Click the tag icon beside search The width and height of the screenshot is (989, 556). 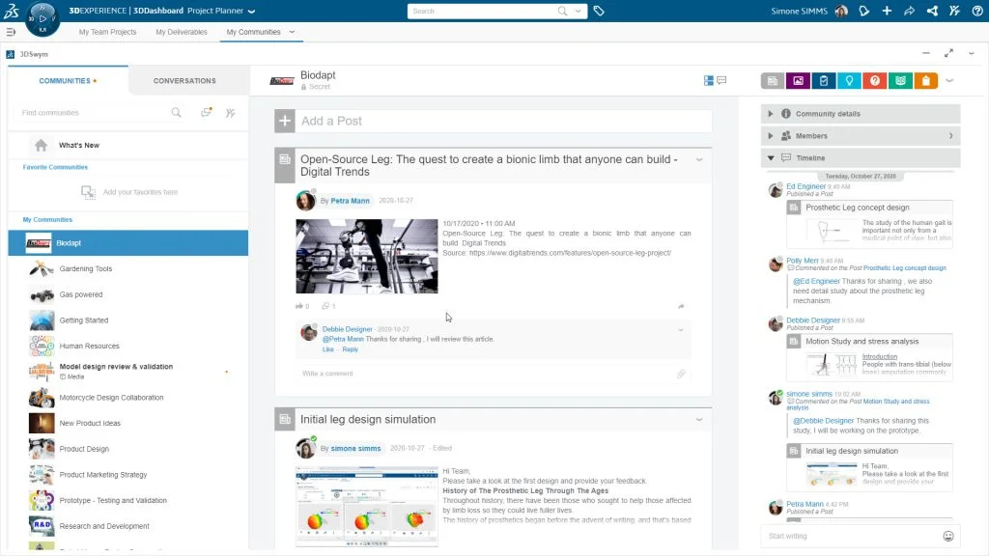[x=599, y=11]
